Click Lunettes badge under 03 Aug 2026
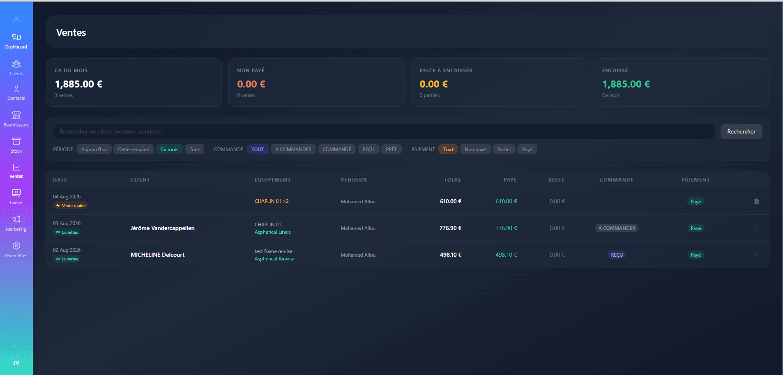Viewport: 783px width, 375px height. pos(67,232)
